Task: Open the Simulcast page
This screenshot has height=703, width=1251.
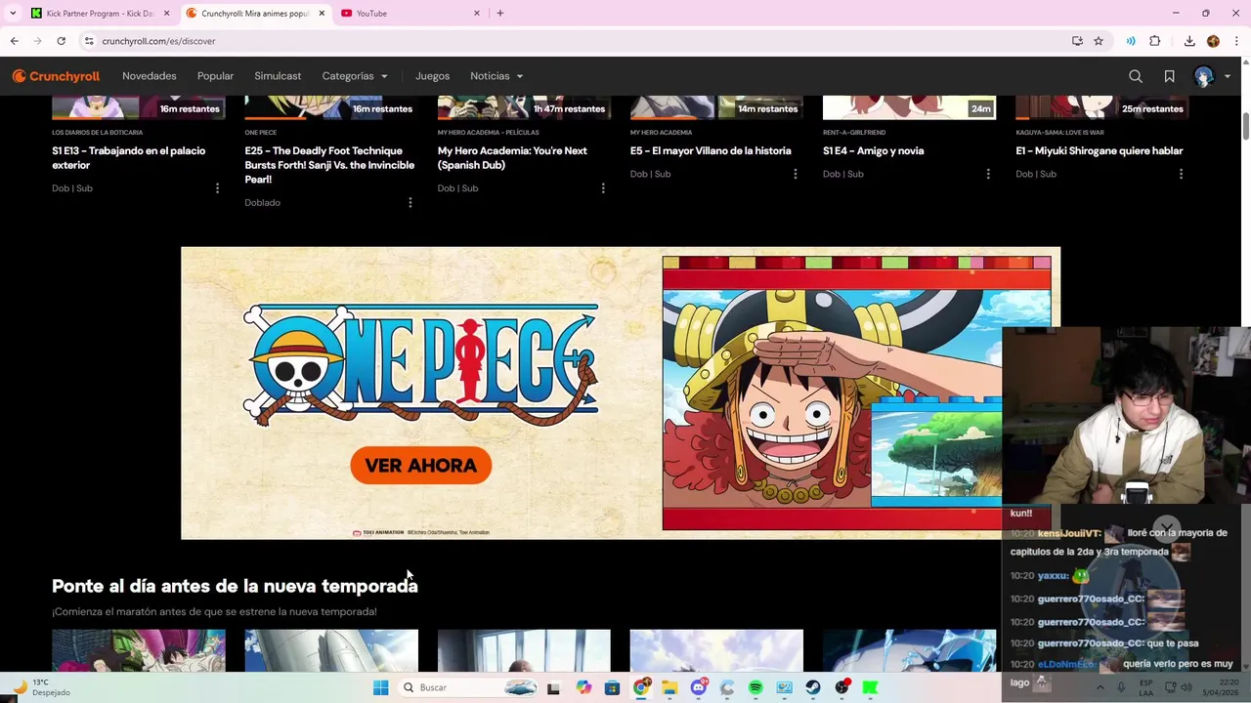Action: [x=278, y=76]
